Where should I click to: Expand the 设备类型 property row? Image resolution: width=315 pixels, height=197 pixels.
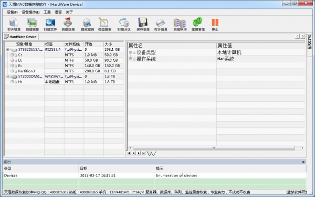(x=130, y=52)
